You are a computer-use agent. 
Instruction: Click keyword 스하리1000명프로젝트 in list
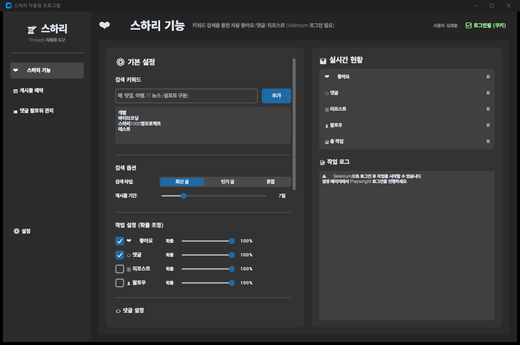(x=140, y=123)
